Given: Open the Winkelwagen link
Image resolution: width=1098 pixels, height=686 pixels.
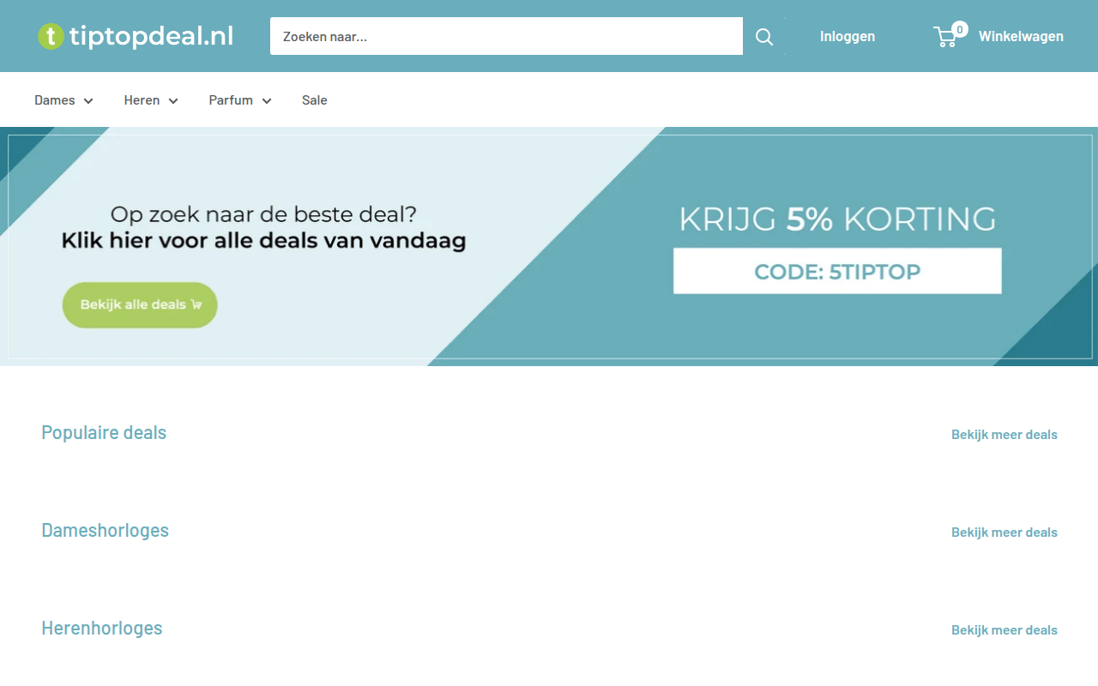Looking at the screenshot, I should click(1021, 36).
